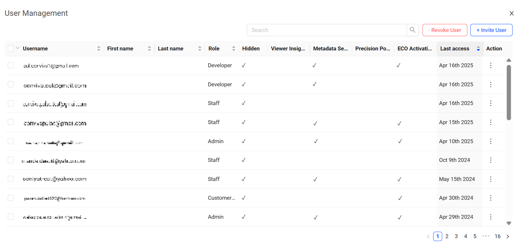Click the Revoke User button
Viewport: 518px width, 243px height.
(445, 30)
